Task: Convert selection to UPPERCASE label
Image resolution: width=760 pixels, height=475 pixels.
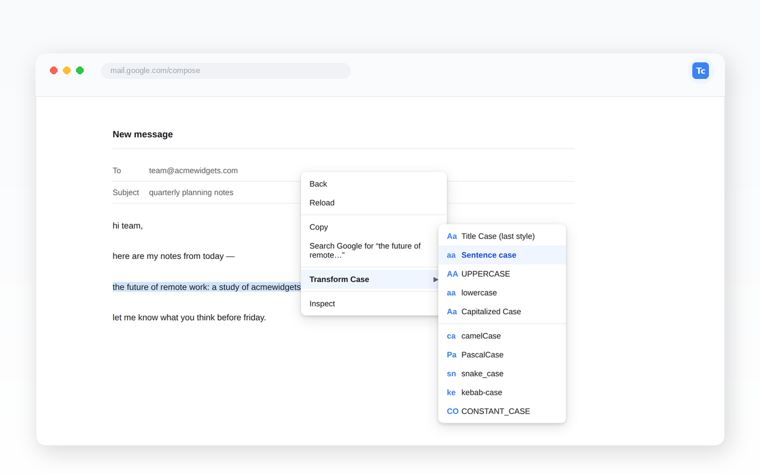Action: [x=486, y=274]
